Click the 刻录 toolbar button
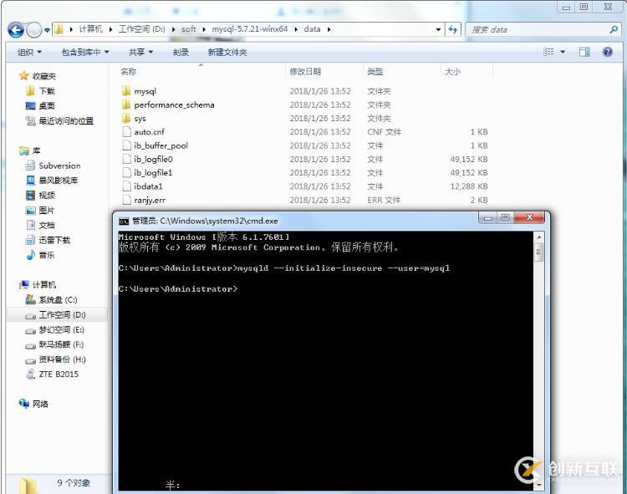This screenshot has width=627, height=494. pos(181,52)
